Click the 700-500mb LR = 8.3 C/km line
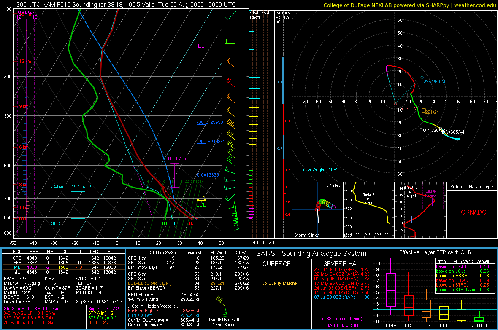The height and width of the screenshot is (330, 498). 30,322
